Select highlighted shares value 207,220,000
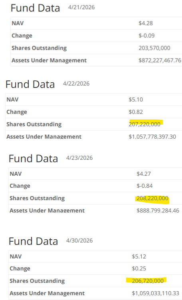 click(x=145, y=124)
